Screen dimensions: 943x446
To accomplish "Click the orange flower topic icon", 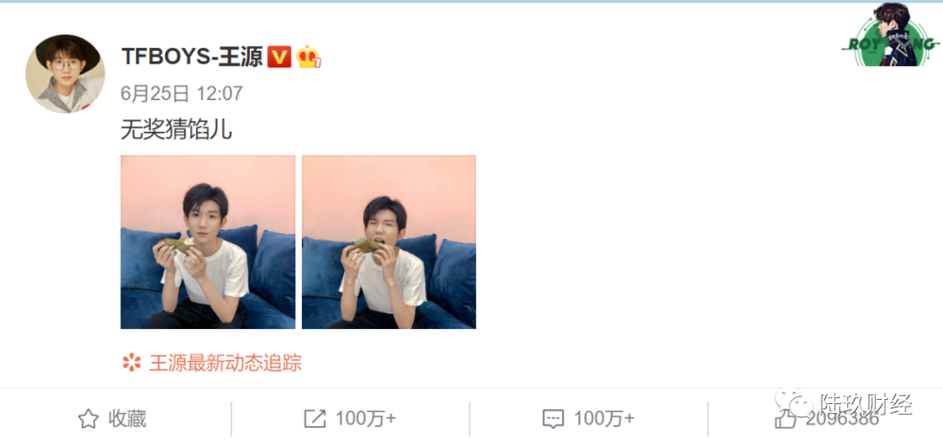I will pyautogui.click(x=131, y=362).
